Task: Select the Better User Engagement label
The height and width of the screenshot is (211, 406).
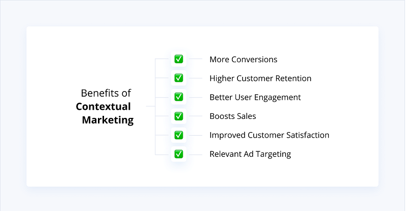Action: click(x=255, y=97)
